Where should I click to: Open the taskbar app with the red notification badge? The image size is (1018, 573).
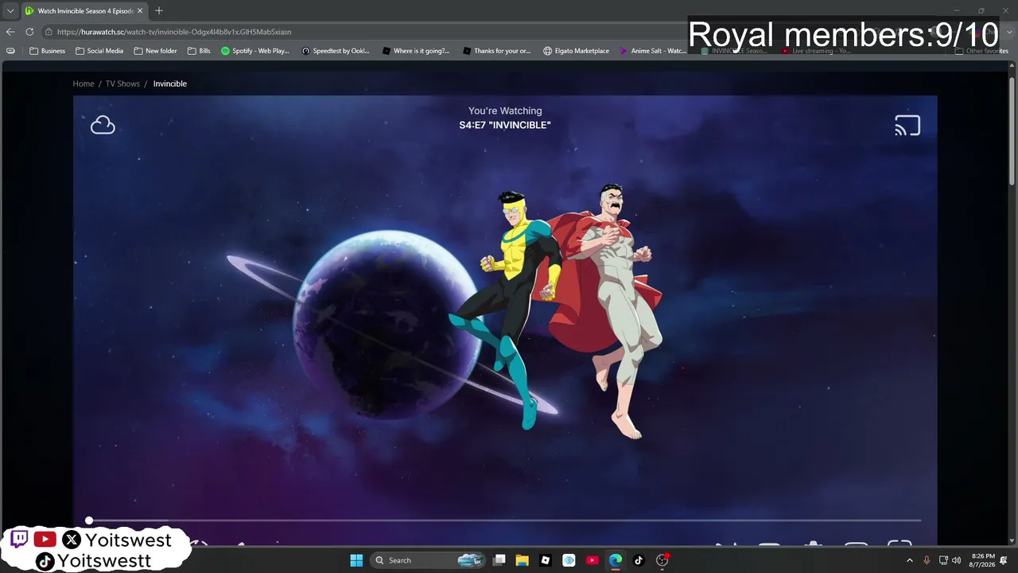[662, 560]
